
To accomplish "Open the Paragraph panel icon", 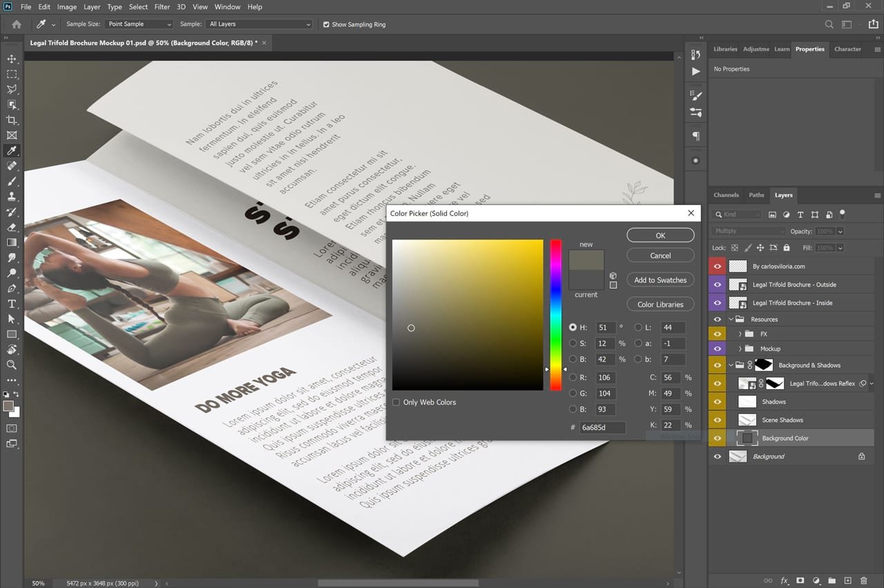I will [x=695, y=136].
